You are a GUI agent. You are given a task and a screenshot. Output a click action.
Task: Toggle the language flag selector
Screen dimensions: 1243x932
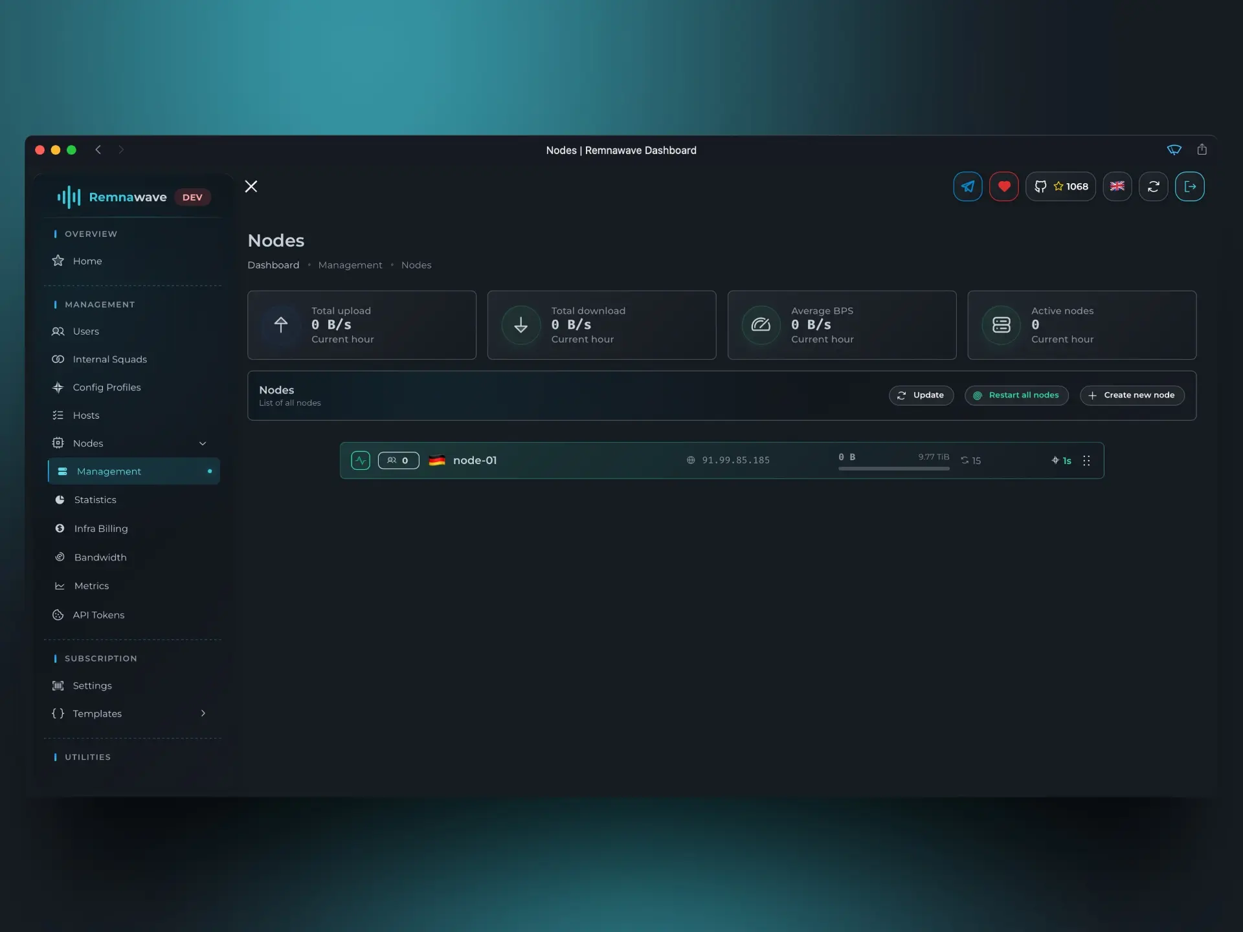[x=1117, y=186]
